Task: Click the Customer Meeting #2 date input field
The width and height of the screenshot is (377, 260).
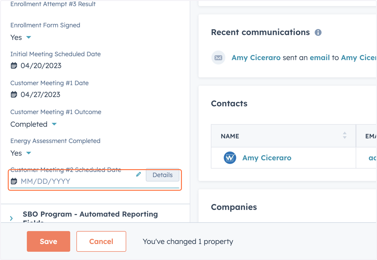Action: click(95, 181)
